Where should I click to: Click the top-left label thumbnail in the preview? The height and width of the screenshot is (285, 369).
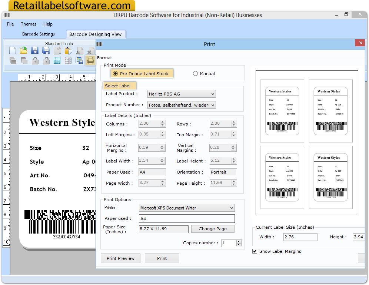click(282, 111)
